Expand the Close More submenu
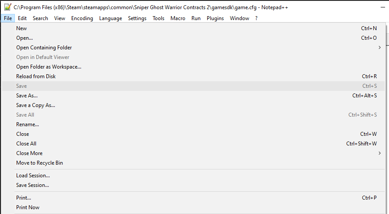389x214 pixels. pyautogui.click(x=29, y=153)
